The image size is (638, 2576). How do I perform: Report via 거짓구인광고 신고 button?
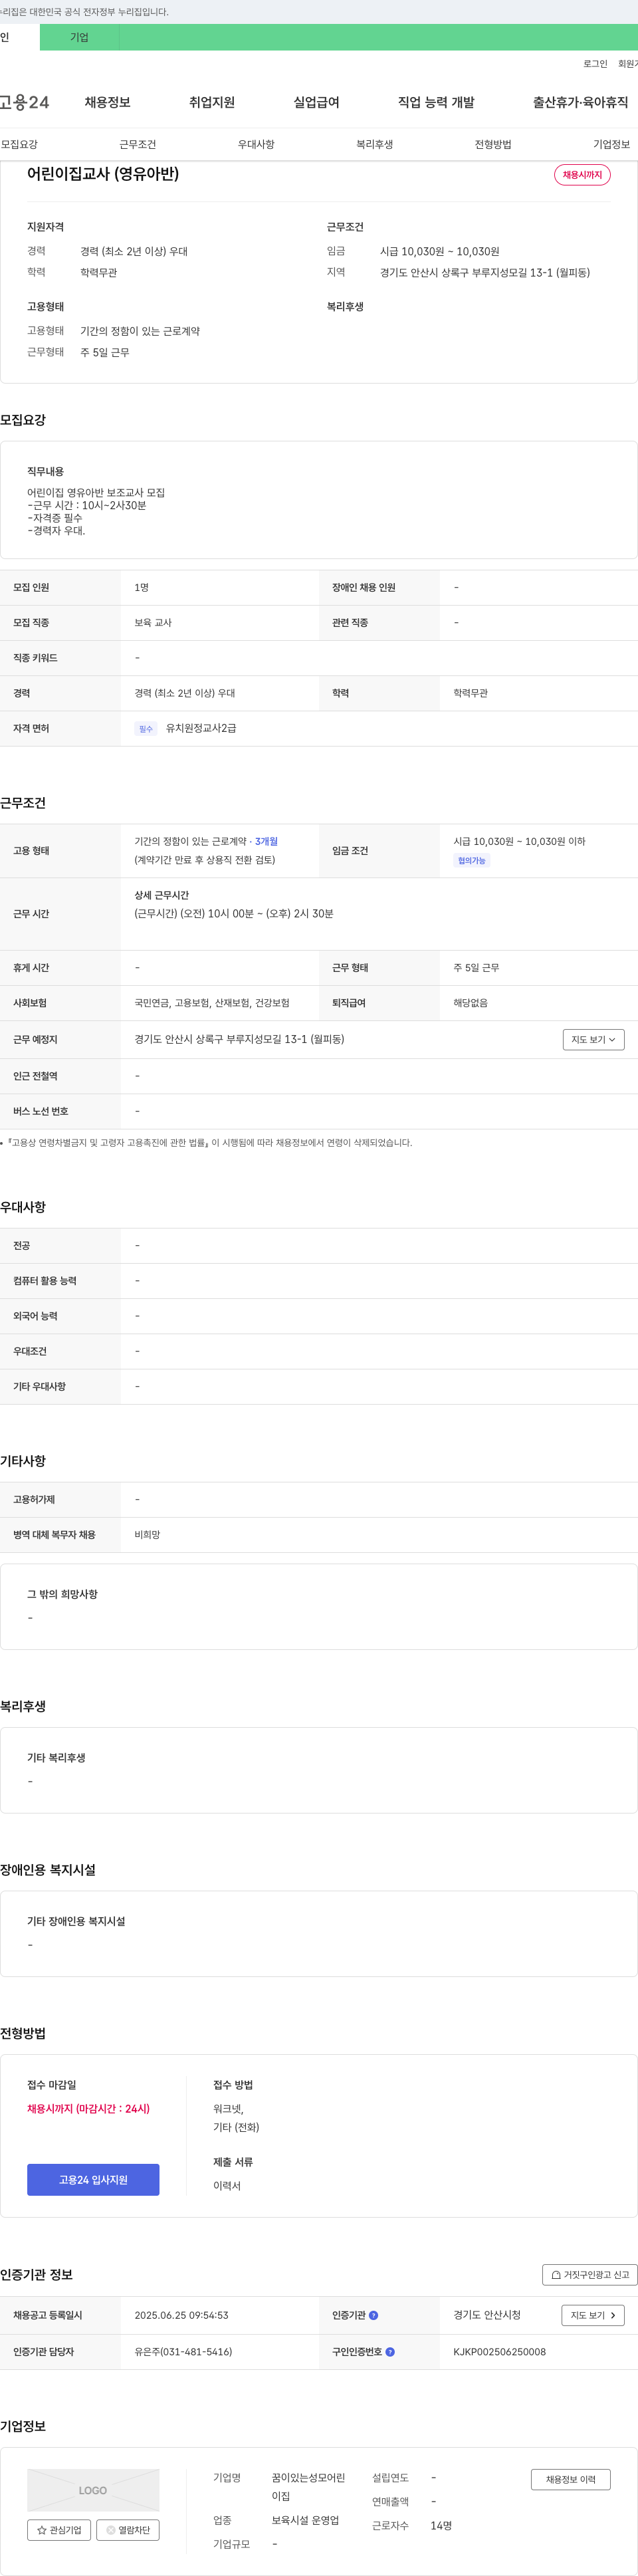click(589, 2274)
